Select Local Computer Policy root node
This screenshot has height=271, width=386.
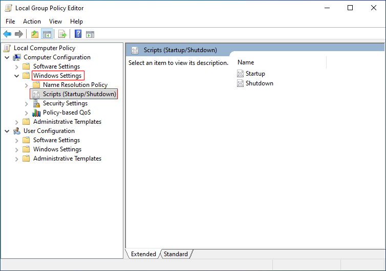tap(45, 48)
